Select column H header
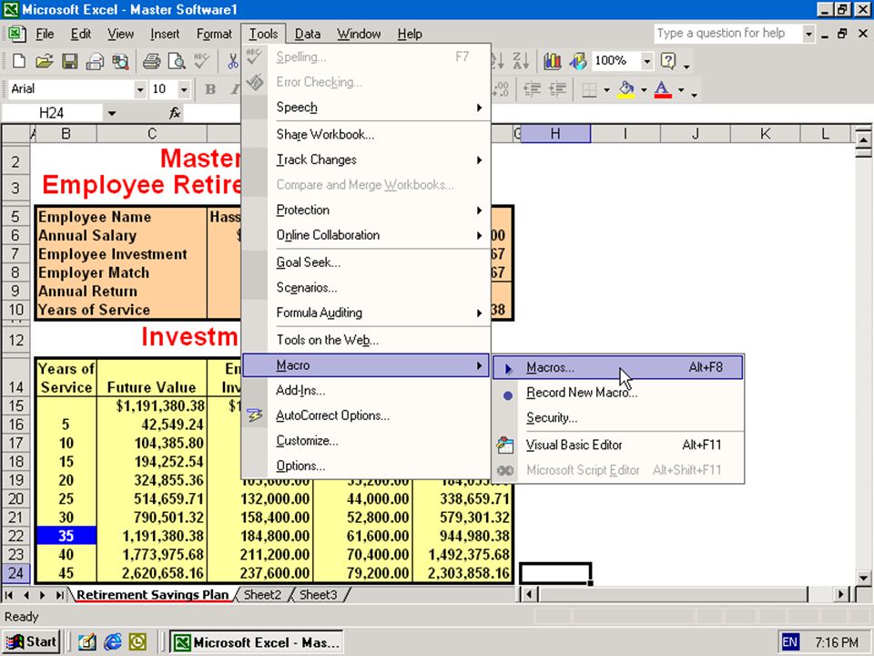The height and width of the screenshot is (656, 874). [x=555, y=134]
